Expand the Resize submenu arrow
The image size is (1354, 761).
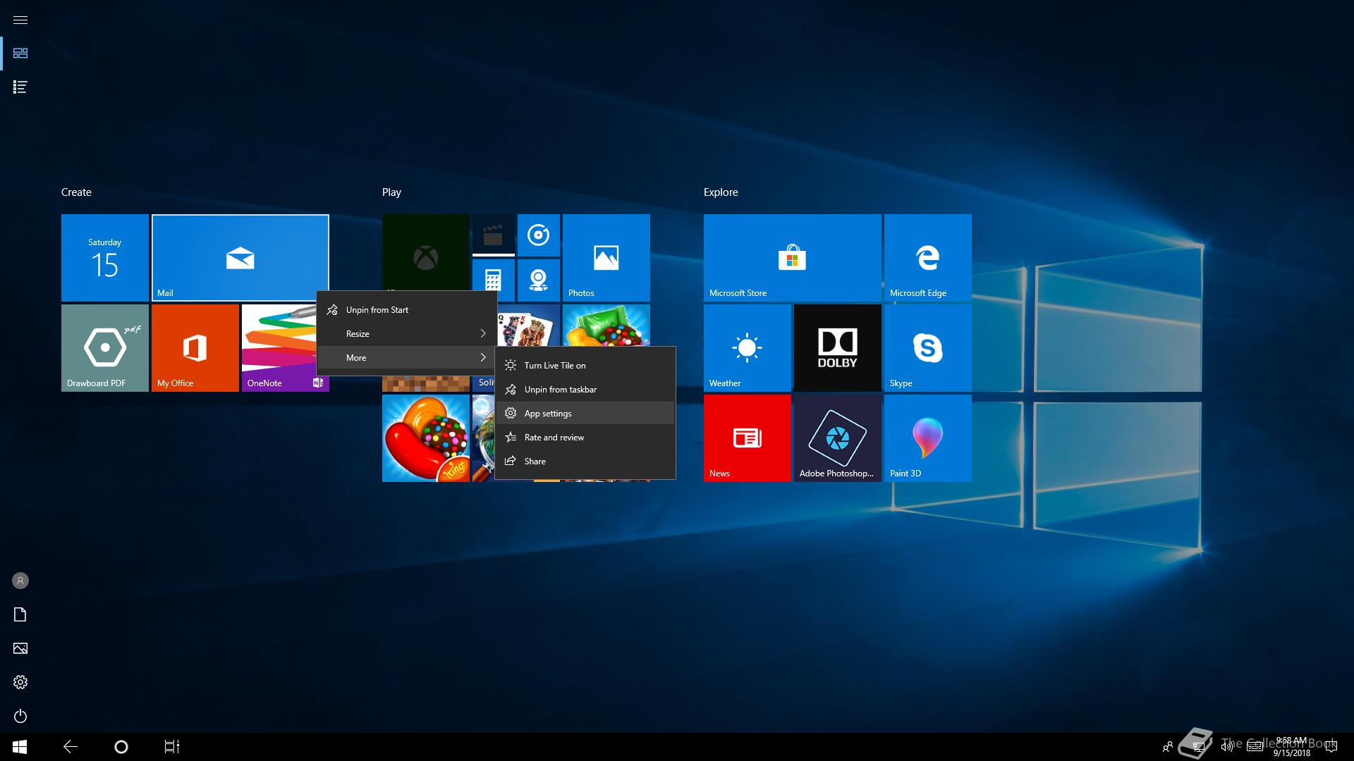pyautogui.click(x=483, y=334)
